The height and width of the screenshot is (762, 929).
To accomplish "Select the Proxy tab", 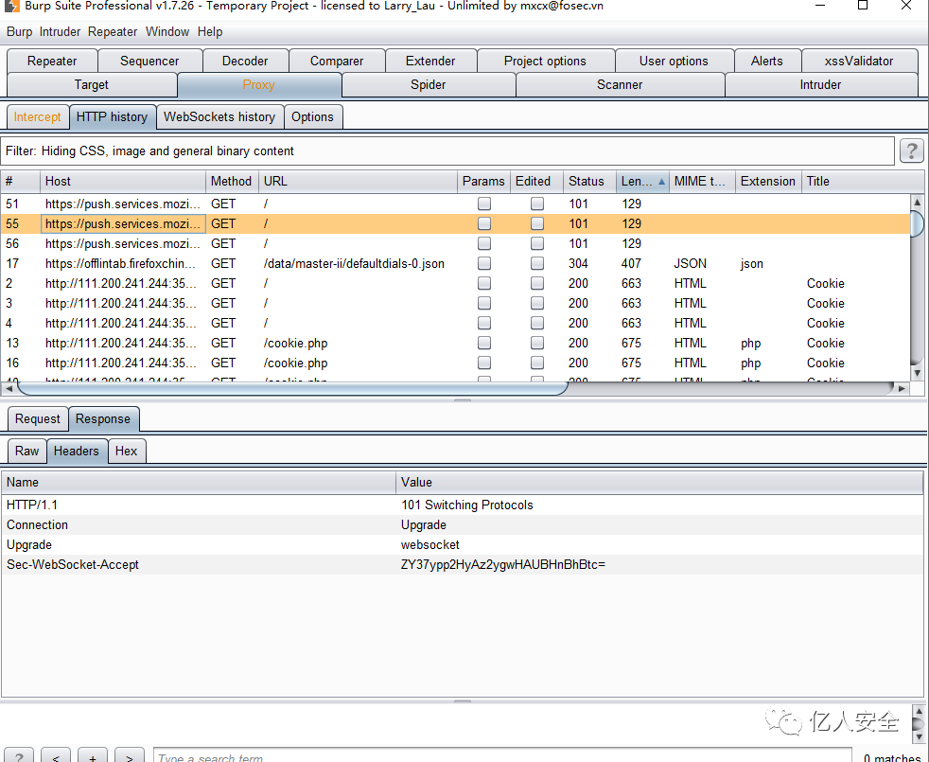I will pos(259,85).
